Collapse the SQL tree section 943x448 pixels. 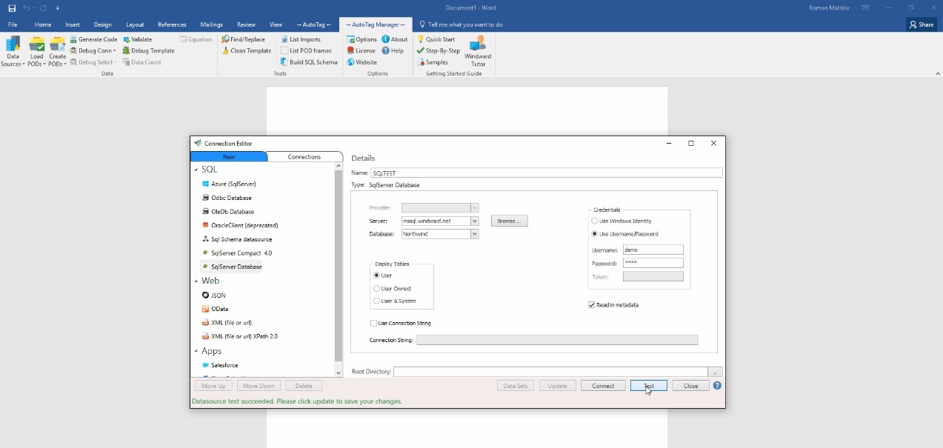196,170
